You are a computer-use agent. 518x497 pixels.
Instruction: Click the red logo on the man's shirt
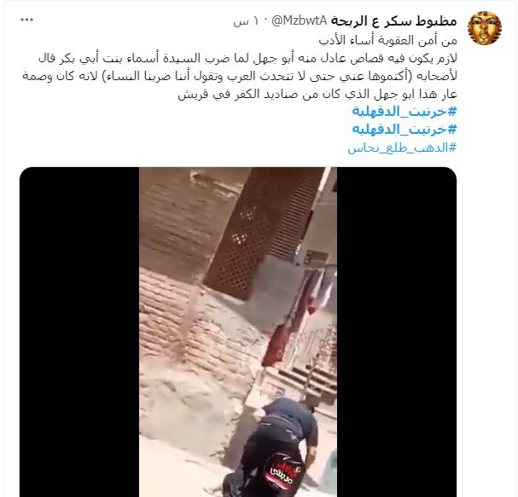coord(283,474)
